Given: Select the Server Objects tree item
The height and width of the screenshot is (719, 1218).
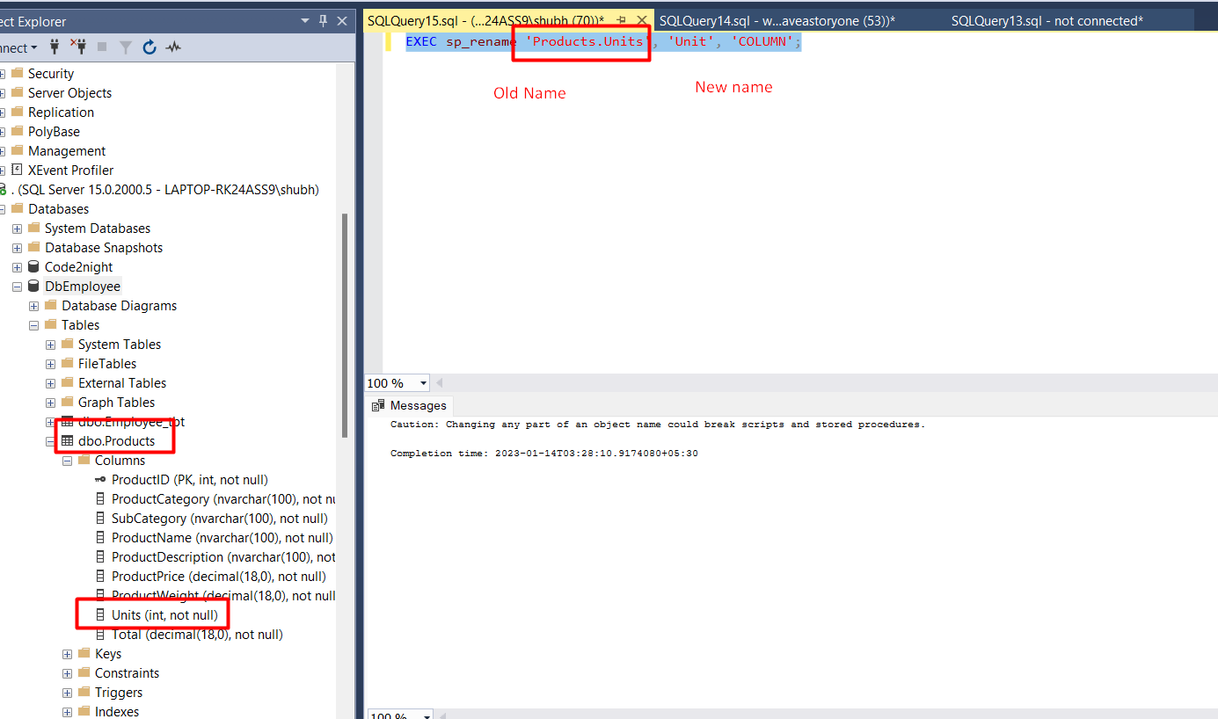Looking at the screenshot, I should pyautogui.click(x=70, y=93).
